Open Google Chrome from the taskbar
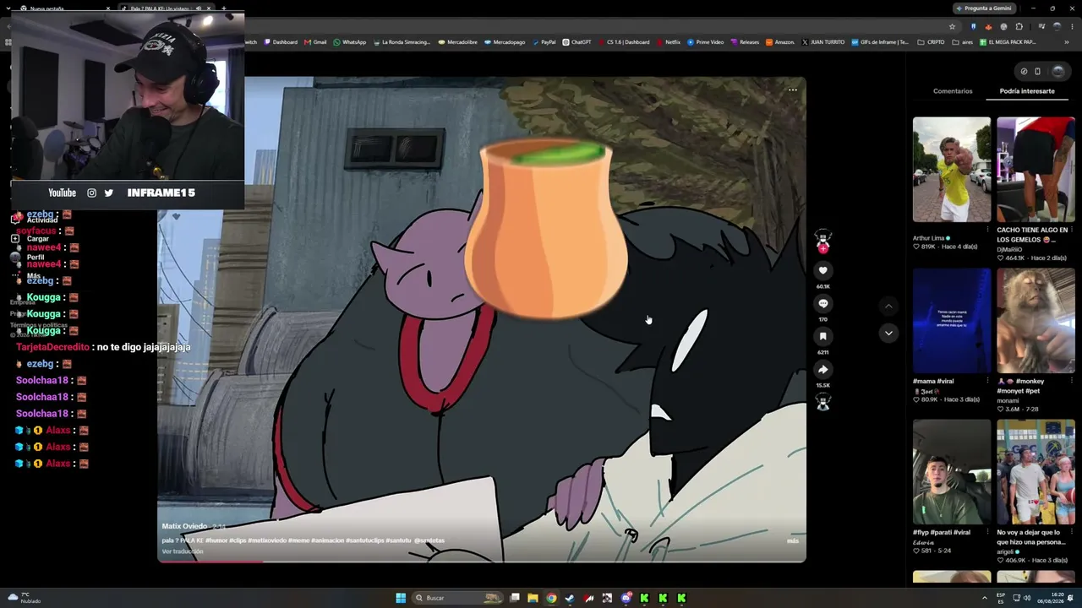The height and width of the screenshot is (608, 1082). point(551,598)
